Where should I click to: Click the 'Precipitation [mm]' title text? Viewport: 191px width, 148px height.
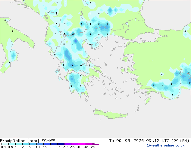pos(20,141)
